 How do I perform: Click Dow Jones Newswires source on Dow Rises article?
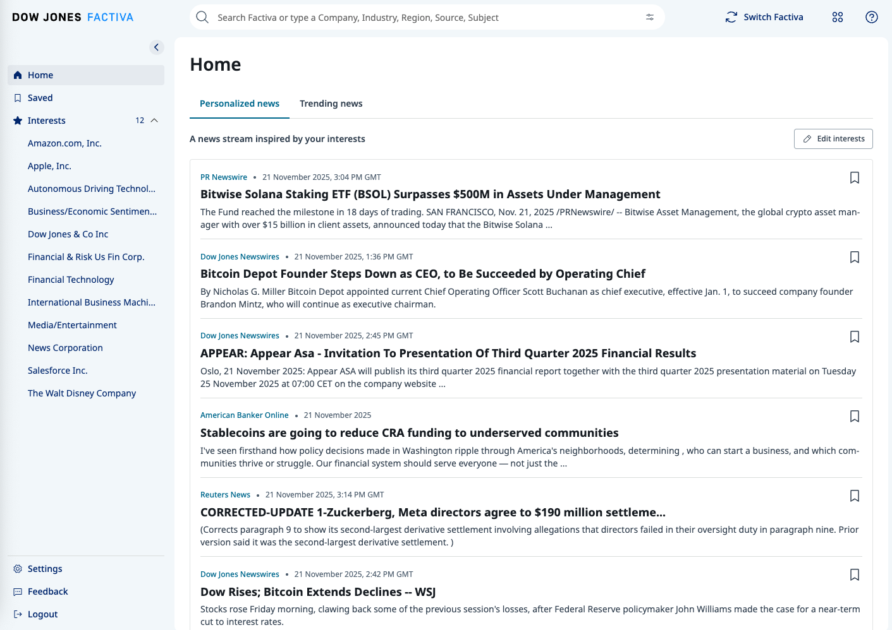(240, 574)
